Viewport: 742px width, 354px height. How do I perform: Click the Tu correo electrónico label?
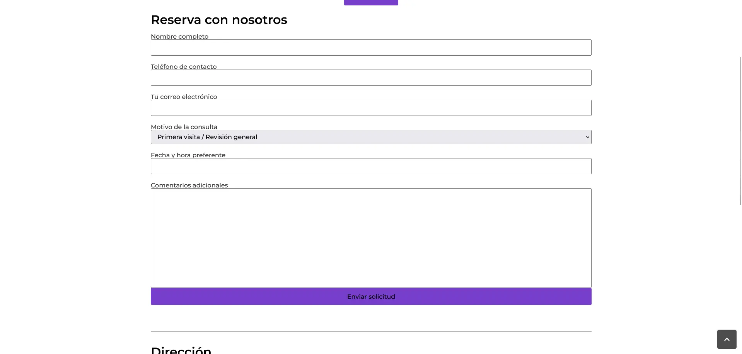coord(184,97)
